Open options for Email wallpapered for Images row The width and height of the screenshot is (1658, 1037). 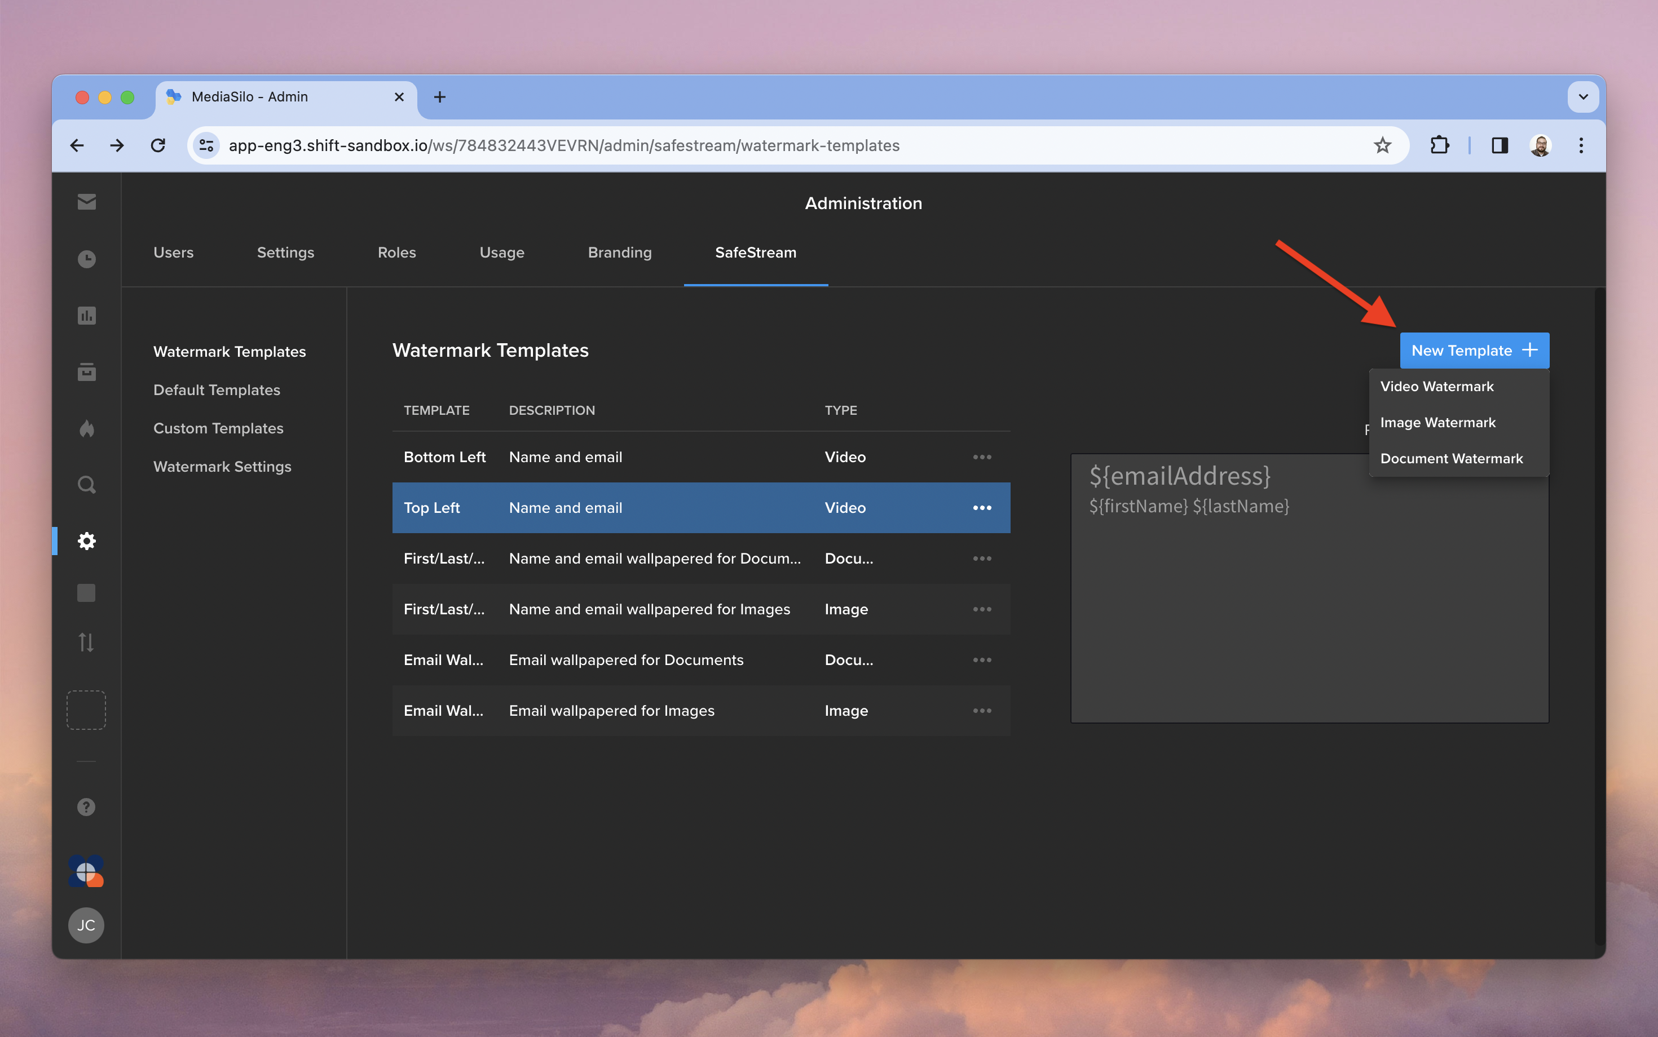click(x=982, y=711)
